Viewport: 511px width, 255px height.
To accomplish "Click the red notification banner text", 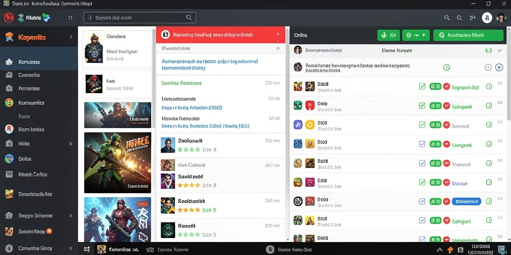I will (213, 34).
